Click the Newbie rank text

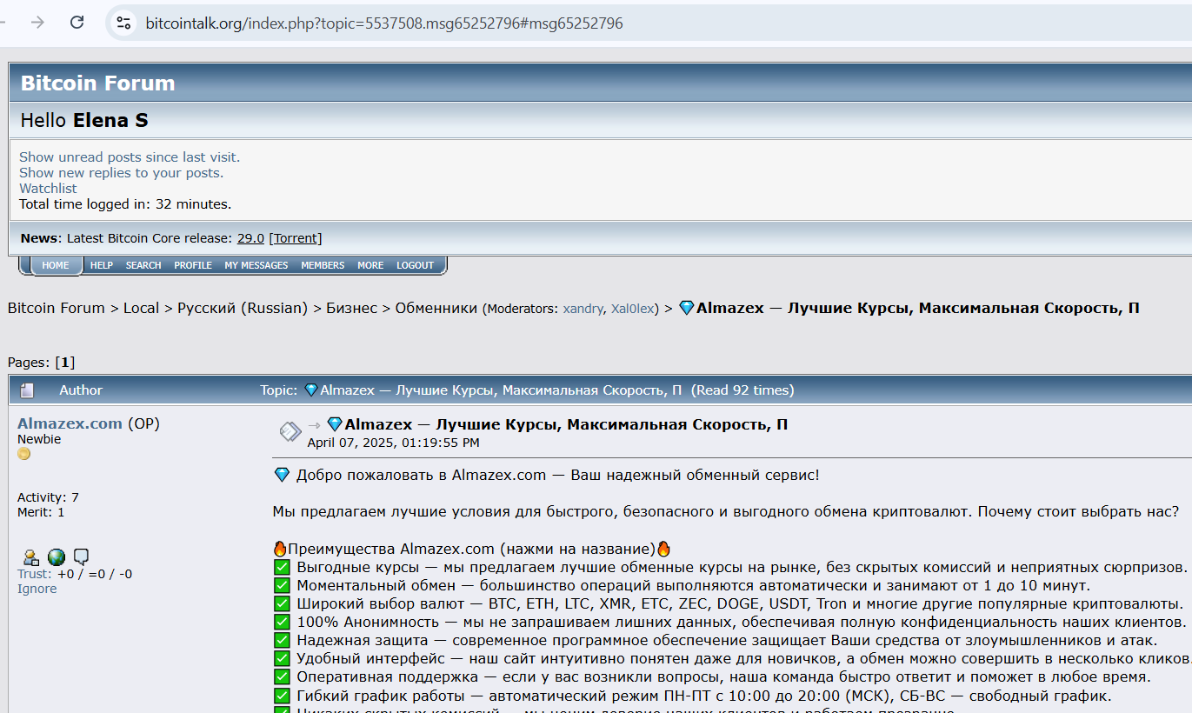[x=39, y=439]
